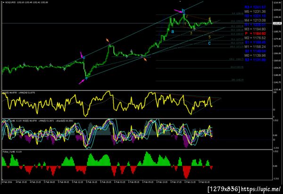
Task: Click the orange wave number 5 label
Action: pos(209,37)
